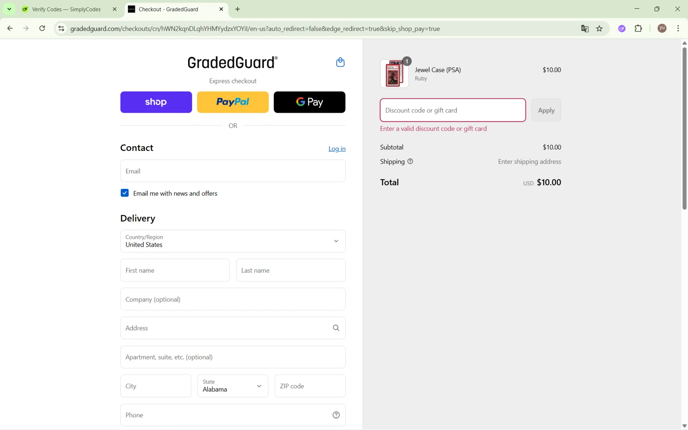The image size is (688, 430).
Task: Focus the First name field
Action: (x=175, y=270)
